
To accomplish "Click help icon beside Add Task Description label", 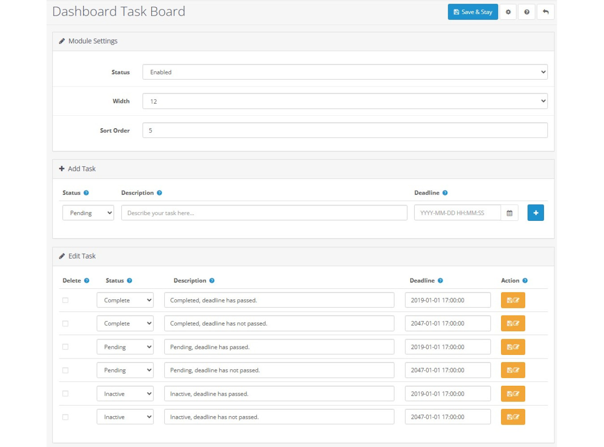I will coord(159,193).
